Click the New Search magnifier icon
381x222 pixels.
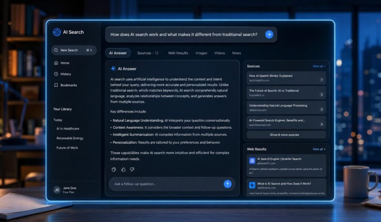coord(56,50)
